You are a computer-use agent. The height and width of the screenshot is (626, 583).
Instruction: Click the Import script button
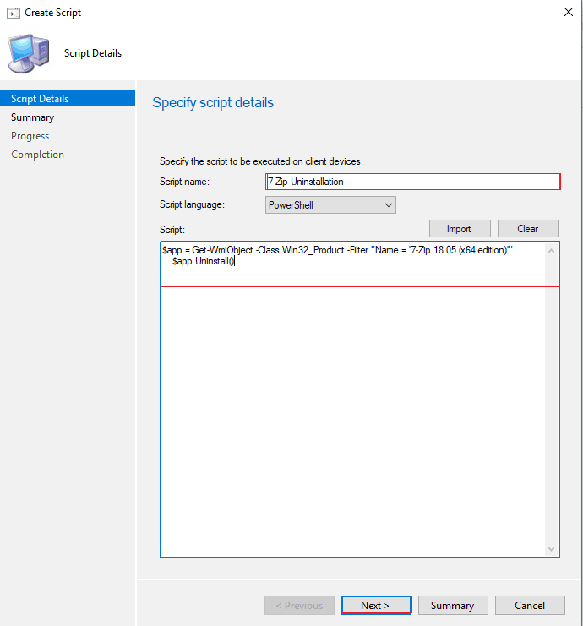(x=459, y=229)
